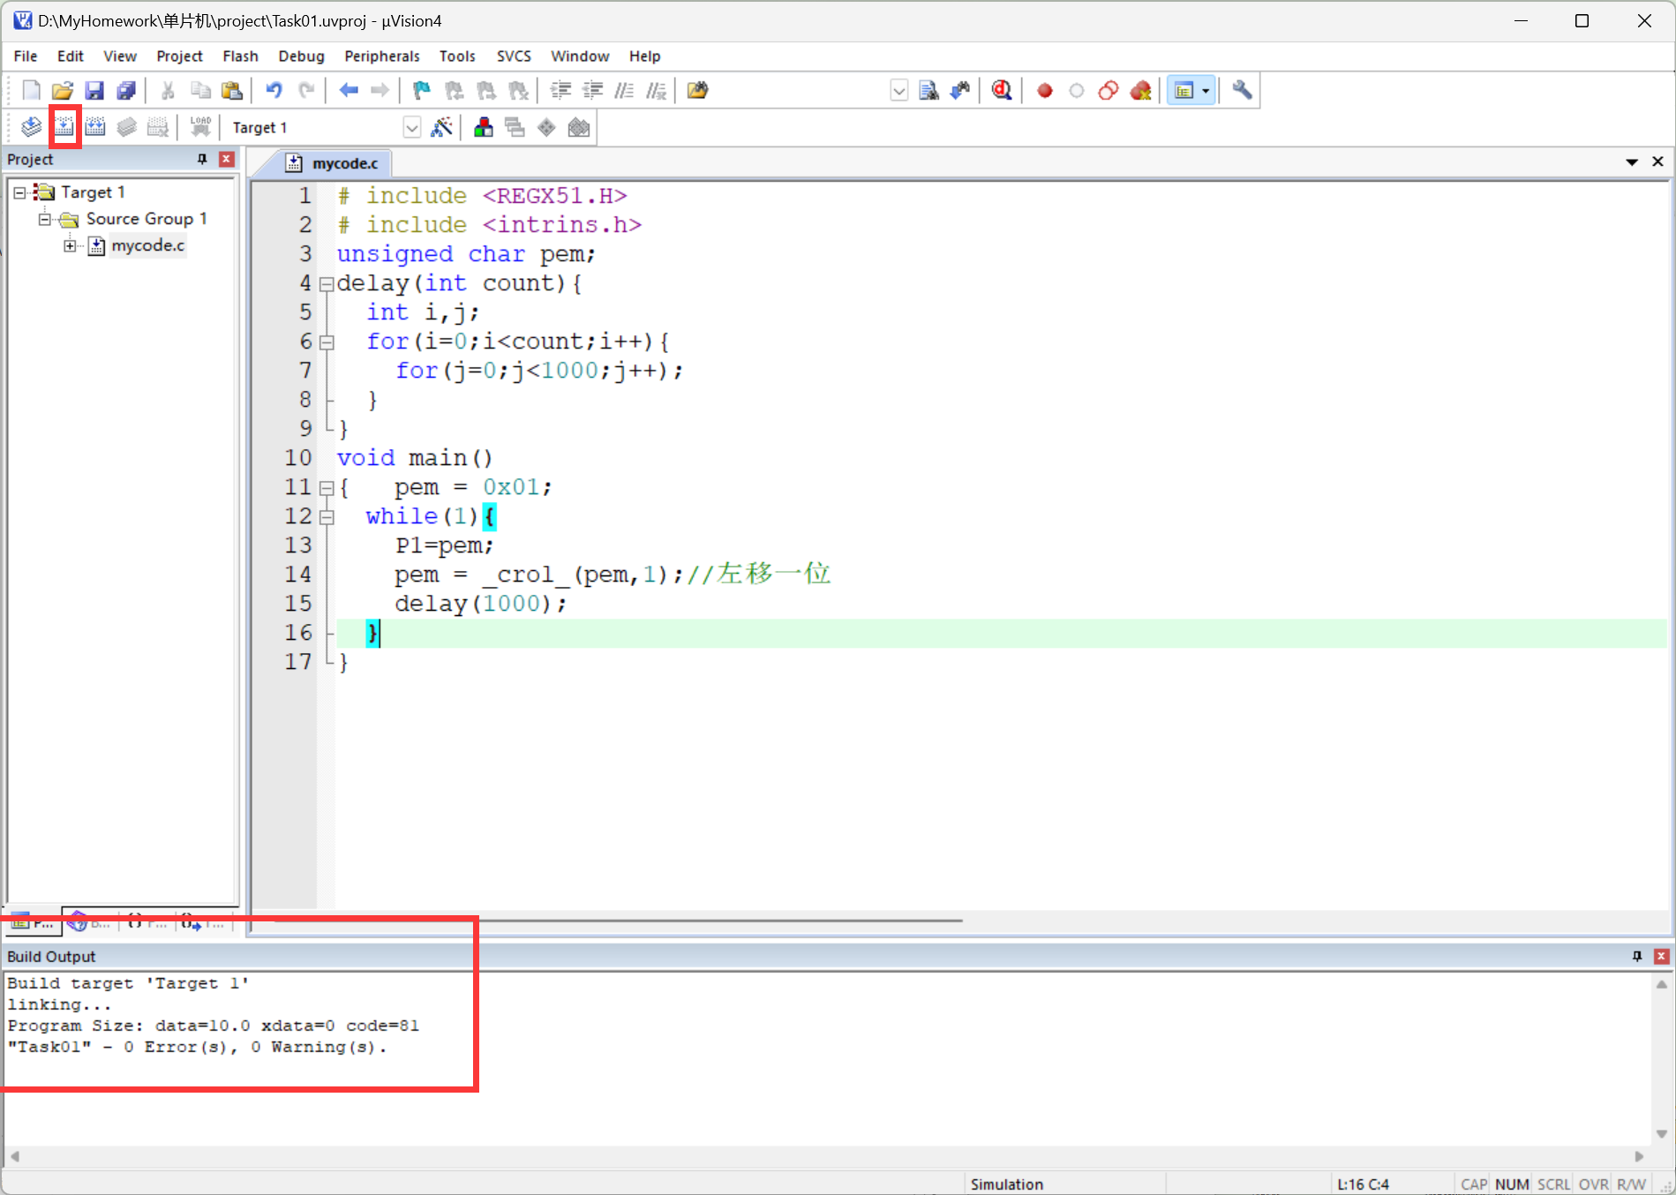Build target files
This screenshot has height=1195, width=1676.
click(64, 127)
